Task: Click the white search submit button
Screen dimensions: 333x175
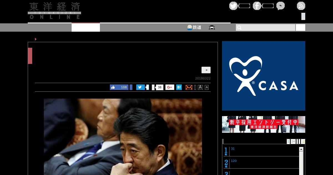Action: (301, 27)
